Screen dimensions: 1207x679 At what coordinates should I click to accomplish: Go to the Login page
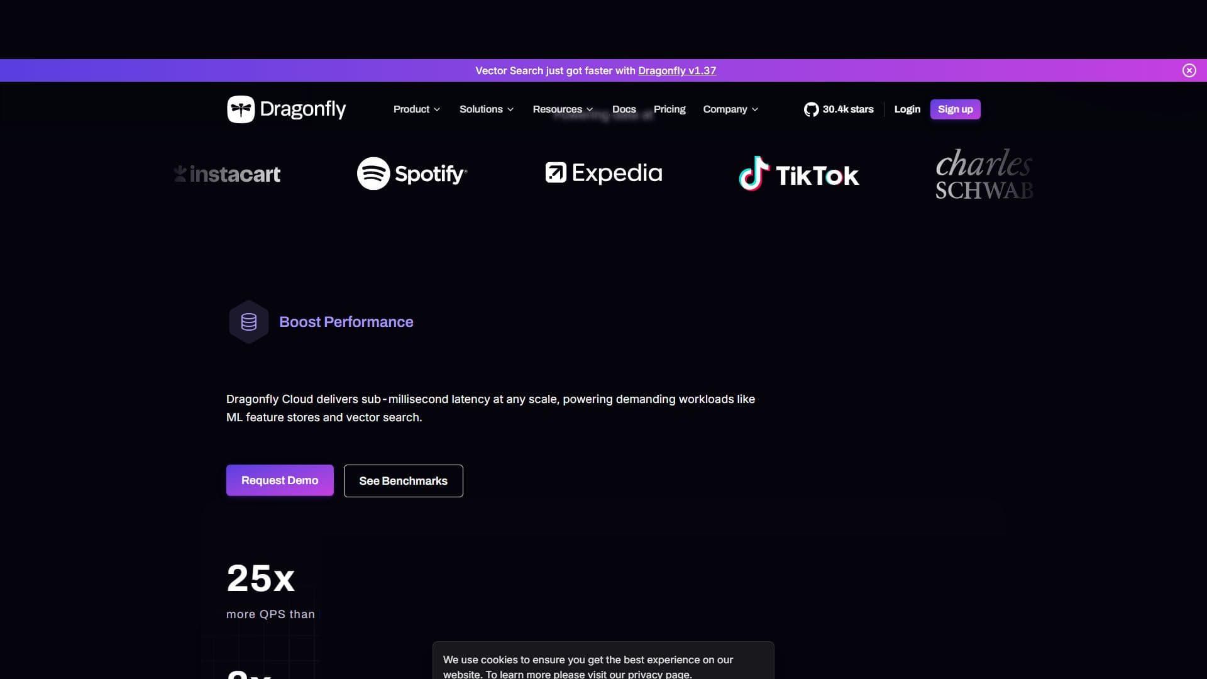click(907, 109)
